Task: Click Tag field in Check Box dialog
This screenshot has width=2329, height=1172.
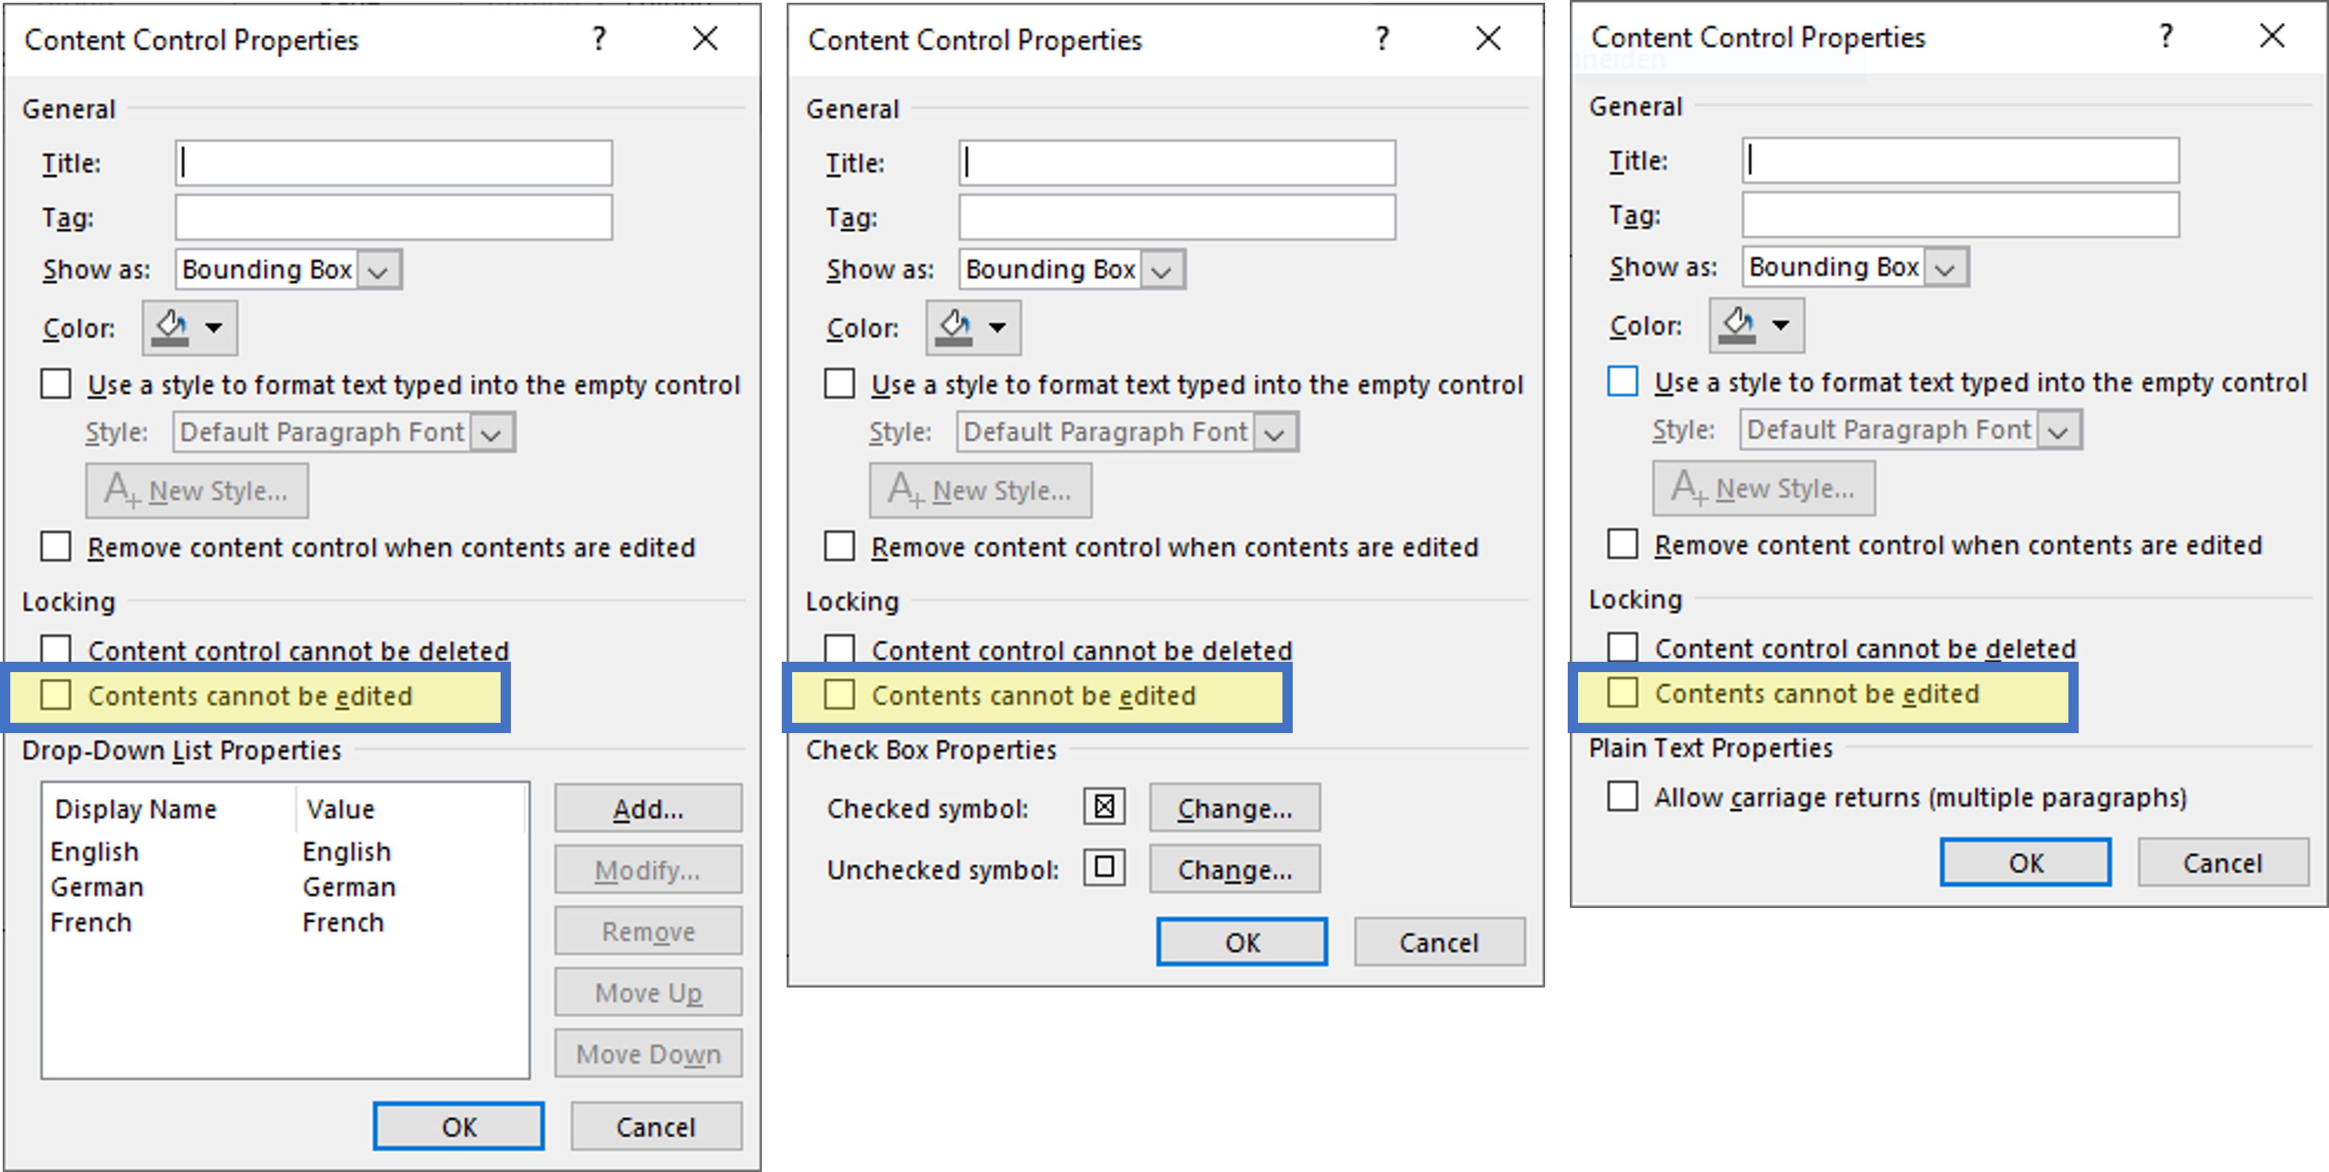Action: coord(1177,217)
